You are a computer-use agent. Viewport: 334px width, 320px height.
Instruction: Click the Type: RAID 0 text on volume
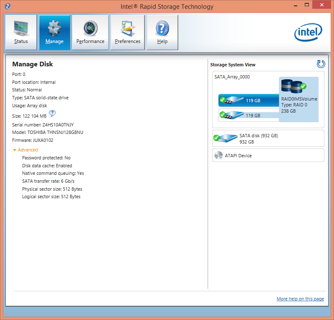[x=294, y=105]
